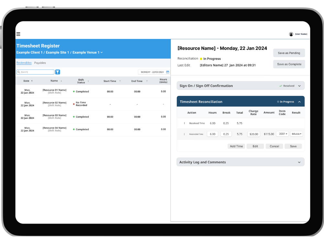The height and width of the screenshot is (243, 324).
Task: Toggle sort on the Start Time column
Action: (x=120, y=81)
